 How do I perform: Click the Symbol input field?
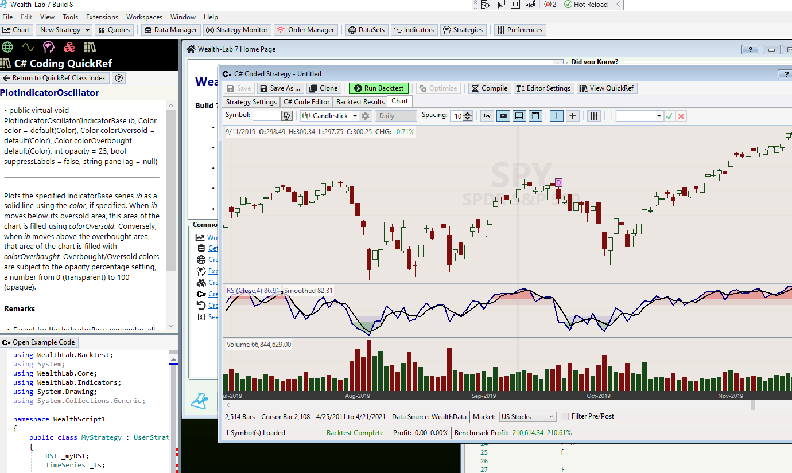coord(267,116)
